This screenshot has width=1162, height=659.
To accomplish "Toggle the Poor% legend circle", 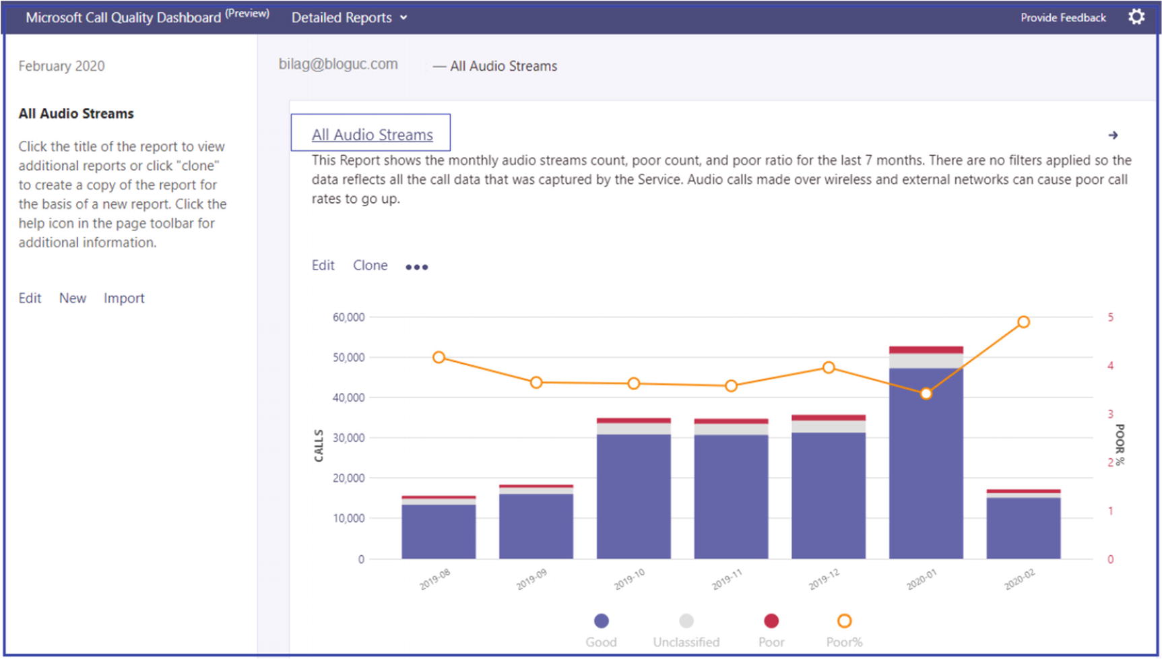I will pos(844,621).
